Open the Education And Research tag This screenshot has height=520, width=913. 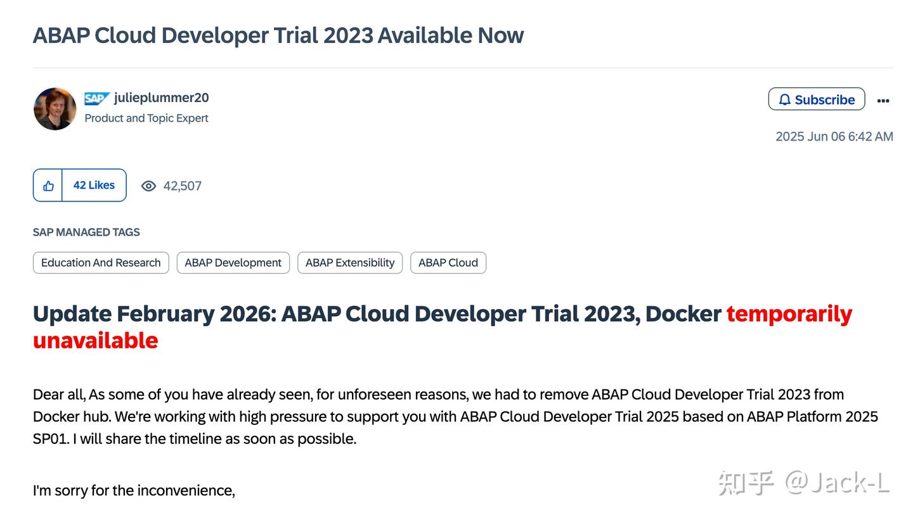(101, 263)
